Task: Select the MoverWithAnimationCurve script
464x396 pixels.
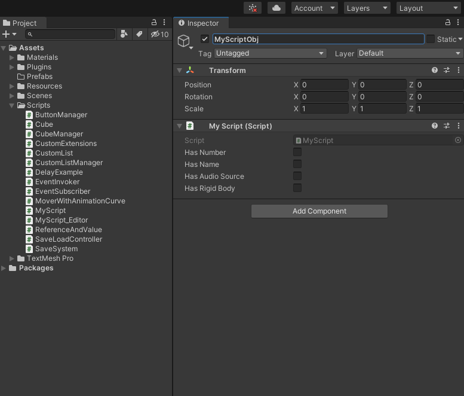Action: pyautogui.click(x=75, y=201)
